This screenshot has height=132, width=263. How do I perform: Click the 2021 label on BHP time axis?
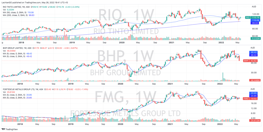click(171, 84)
